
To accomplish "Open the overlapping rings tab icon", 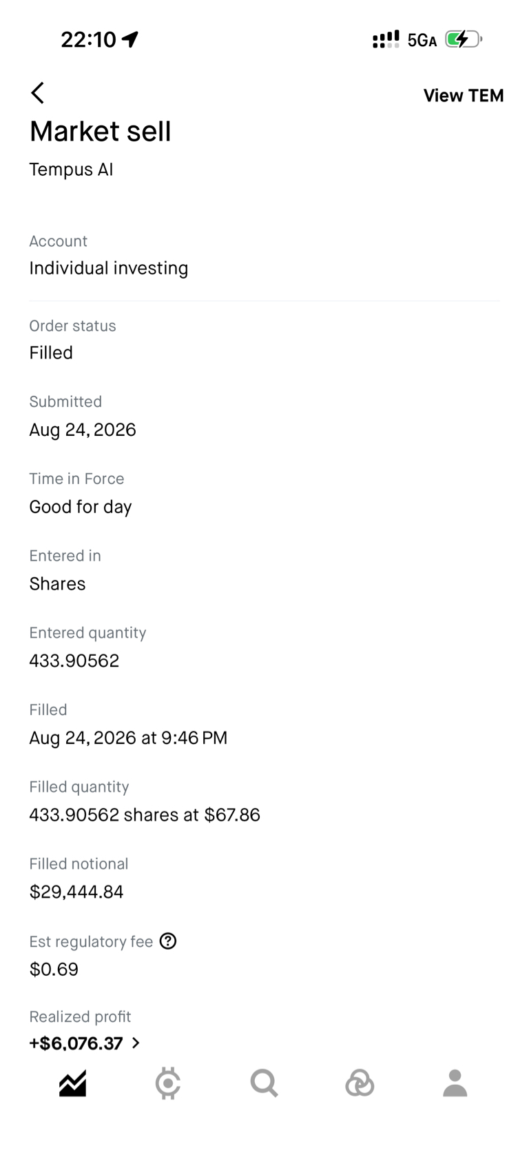I will pyautogui.click(x=360, y=1083).
